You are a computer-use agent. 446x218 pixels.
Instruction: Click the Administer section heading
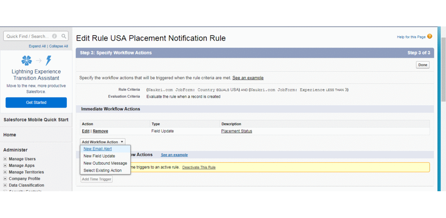[15, 150]
